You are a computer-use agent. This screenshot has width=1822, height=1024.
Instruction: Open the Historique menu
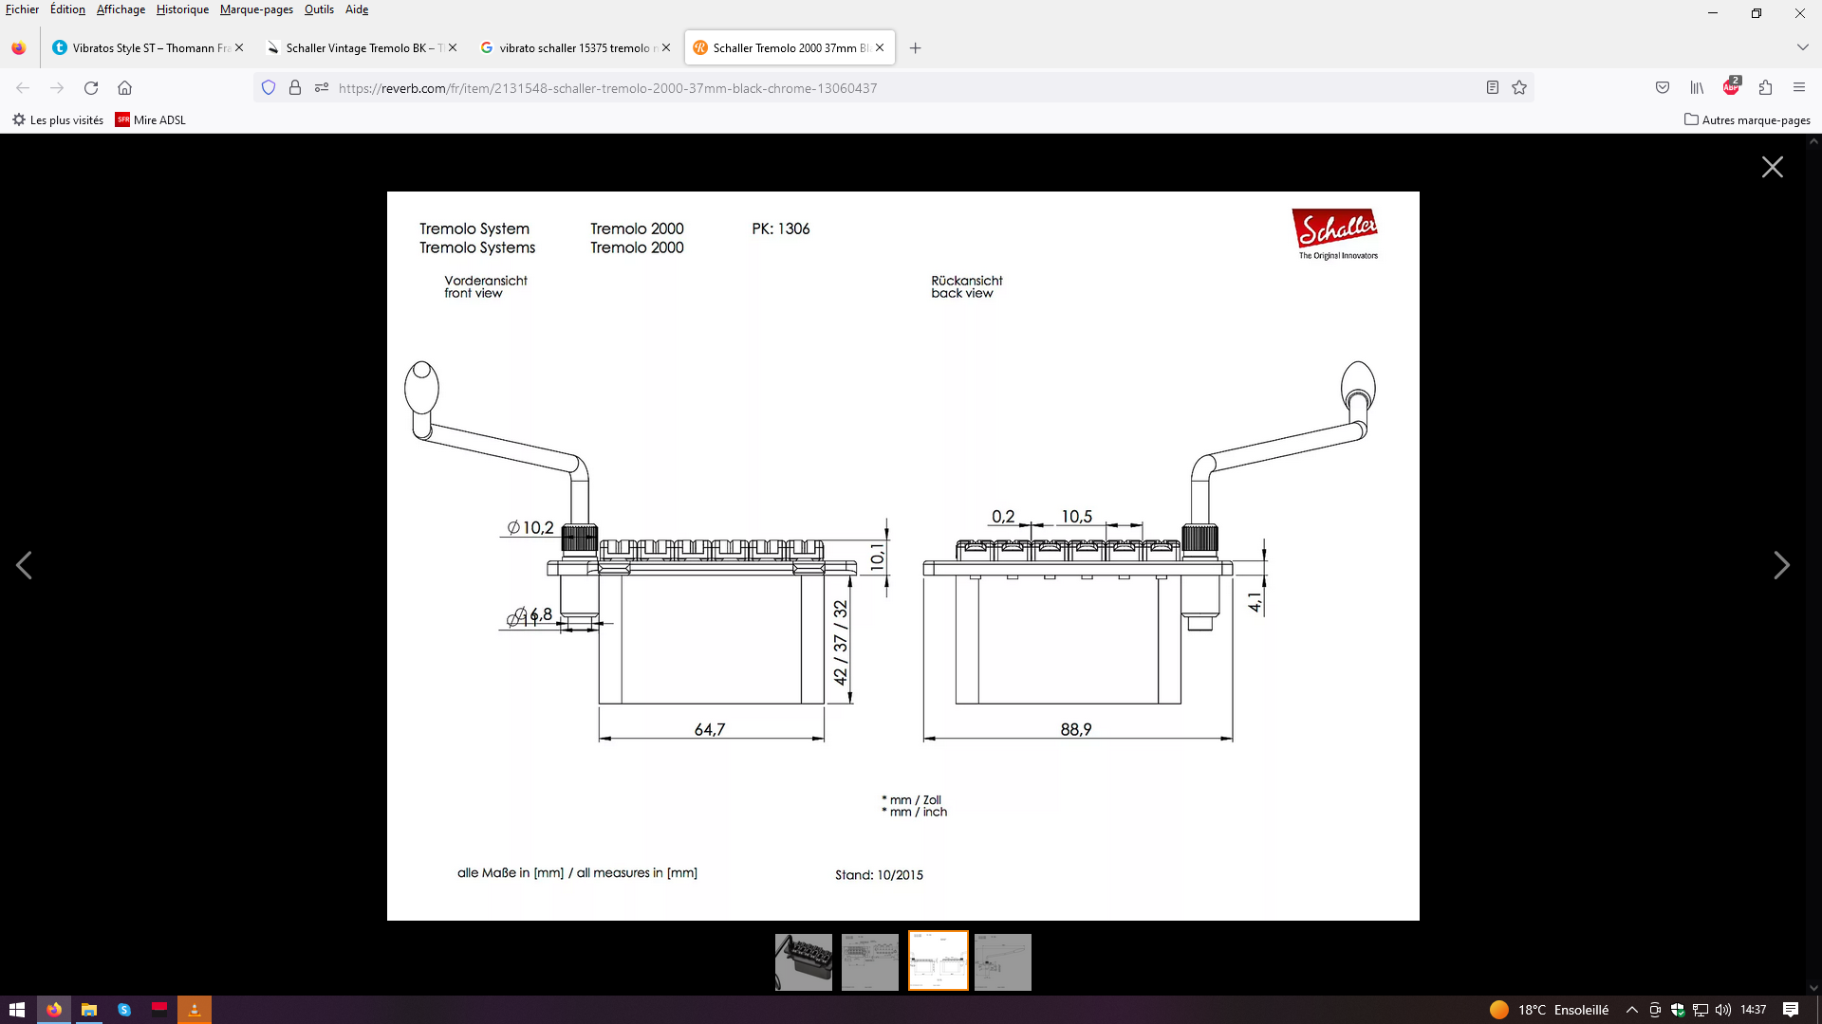point(182,9)
